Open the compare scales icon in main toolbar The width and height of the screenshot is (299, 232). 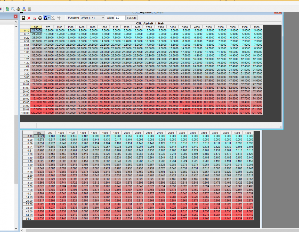coord(19,9)
